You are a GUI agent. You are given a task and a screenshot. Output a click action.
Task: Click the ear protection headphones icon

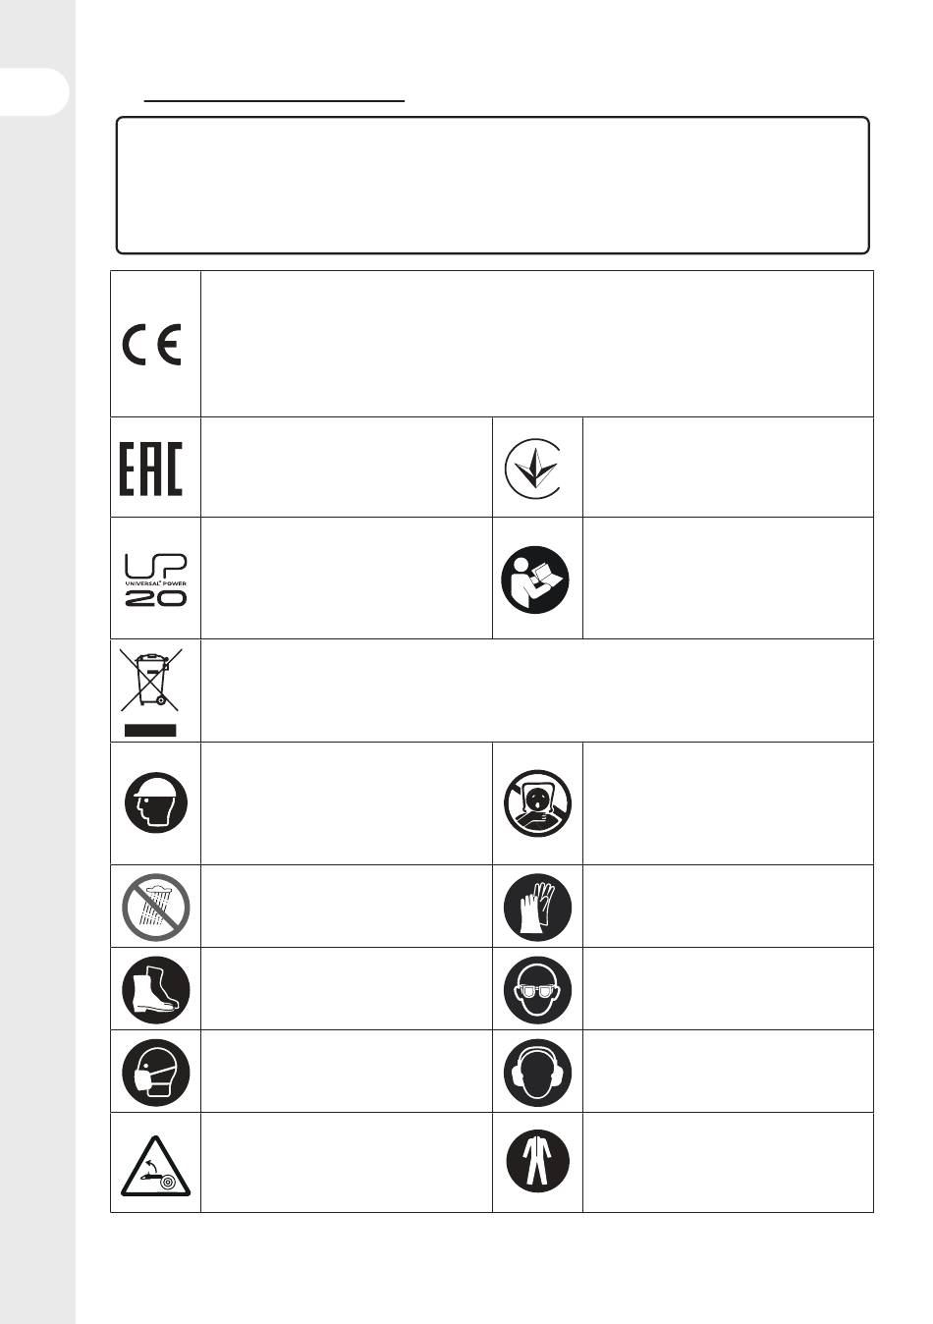537,1072
